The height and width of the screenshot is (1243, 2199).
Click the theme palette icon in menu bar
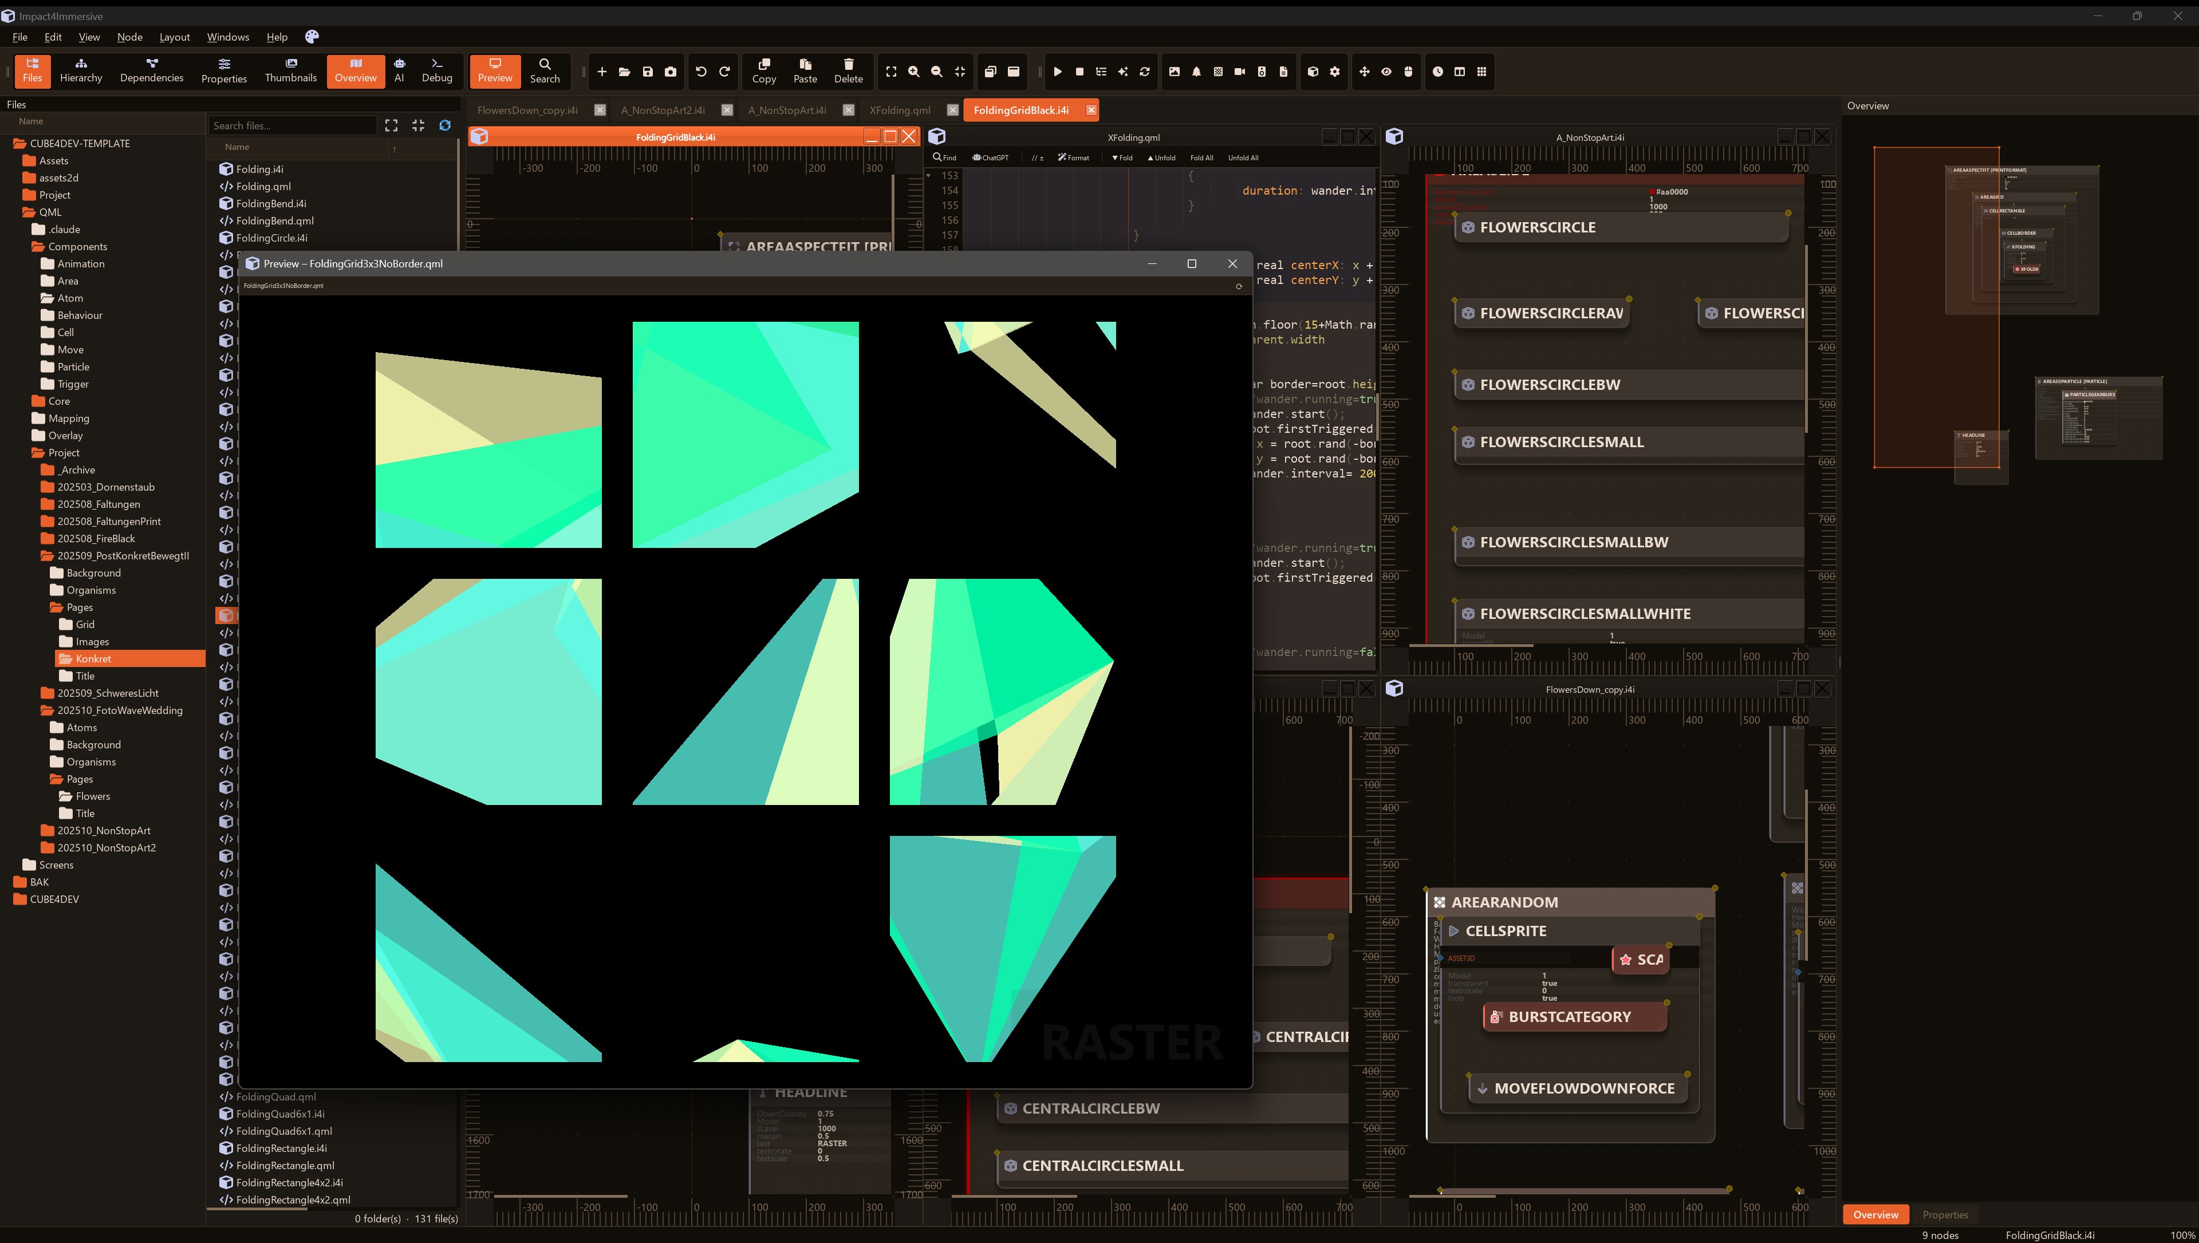[x=312, y=37]
